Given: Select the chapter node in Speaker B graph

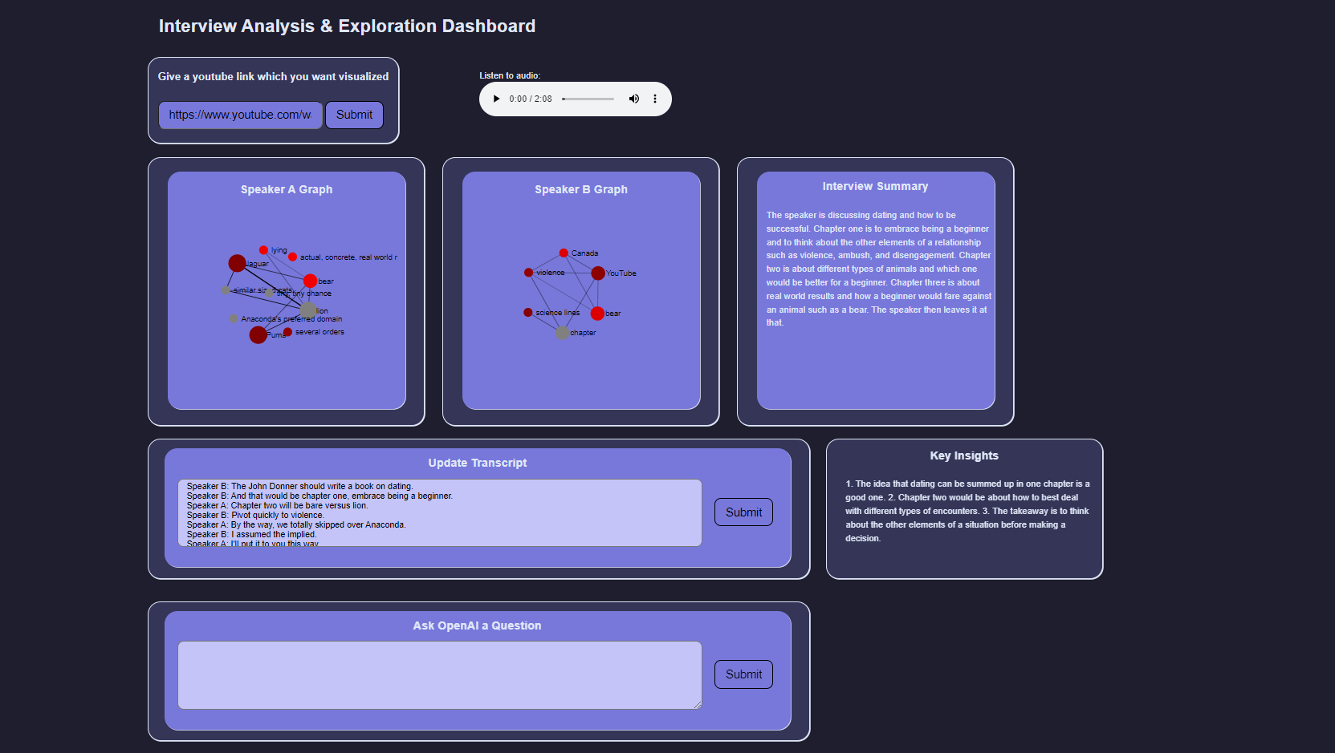Looking at the screenshot, I should 562,333.
